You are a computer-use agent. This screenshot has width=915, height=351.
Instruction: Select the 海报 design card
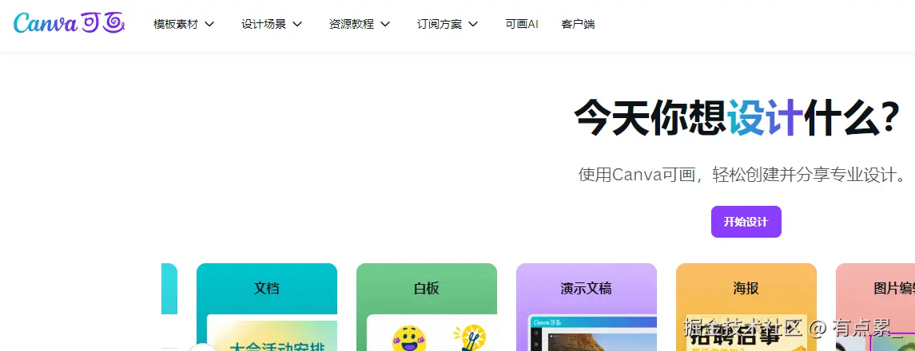[x=746, y=307]
